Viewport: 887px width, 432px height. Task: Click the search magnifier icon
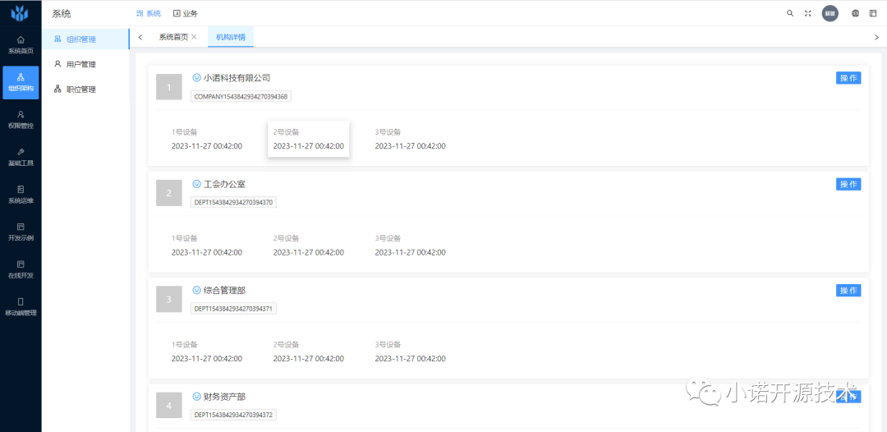click(x=790, y=14)
